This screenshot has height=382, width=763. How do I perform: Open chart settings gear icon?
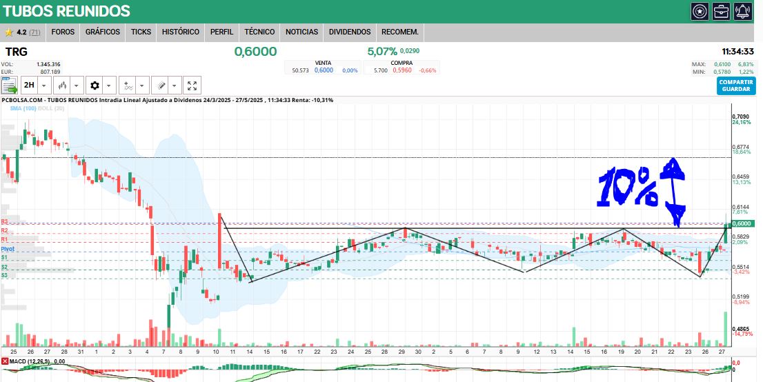tap(95, 86)
